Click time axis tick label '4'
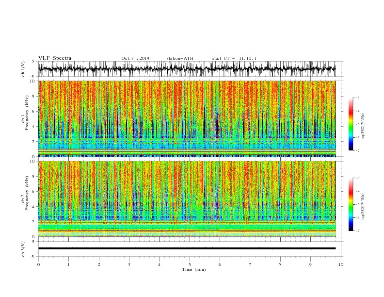The width and height of the screenshot is (384, 297). pos(159,264)
